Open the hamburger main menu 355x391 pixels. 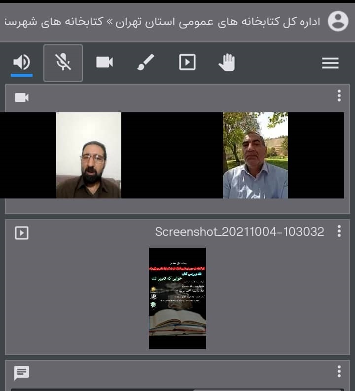[330, 63]
